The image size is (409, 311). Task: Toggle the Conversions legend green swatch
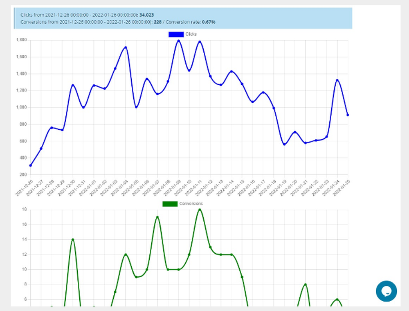coord(170,204)
